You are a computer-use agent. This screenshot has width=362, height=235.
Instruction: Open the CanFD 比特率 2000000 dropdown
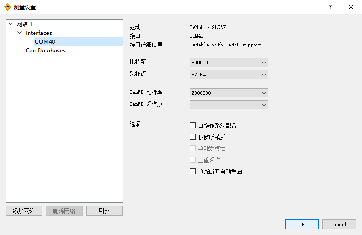coord(229,93)
